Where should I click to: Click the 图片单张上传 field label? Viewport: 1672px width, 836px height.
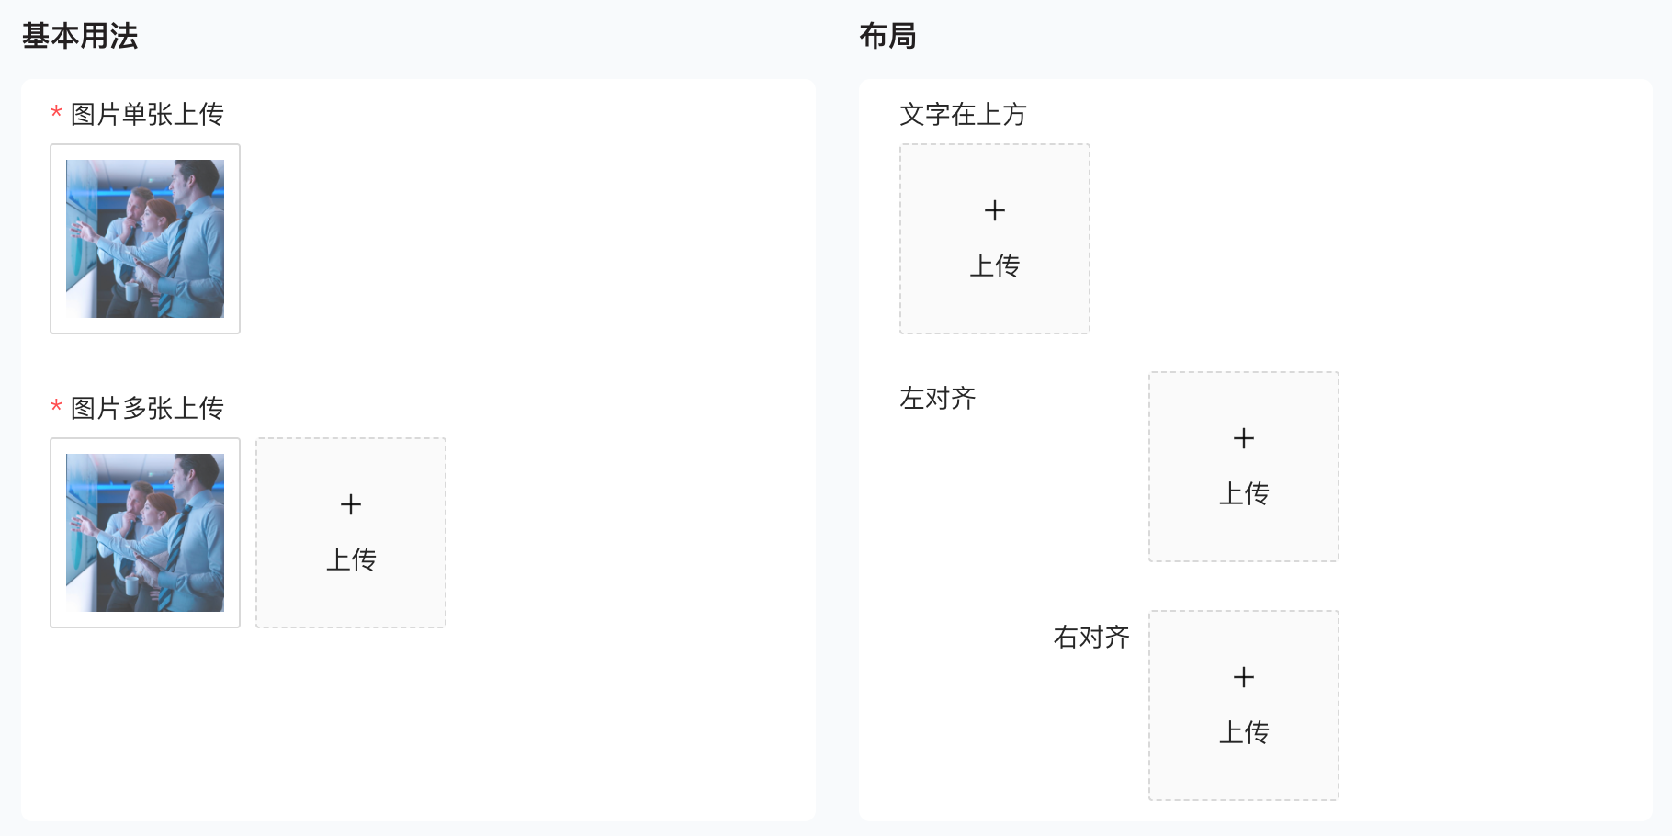[147, 114]
